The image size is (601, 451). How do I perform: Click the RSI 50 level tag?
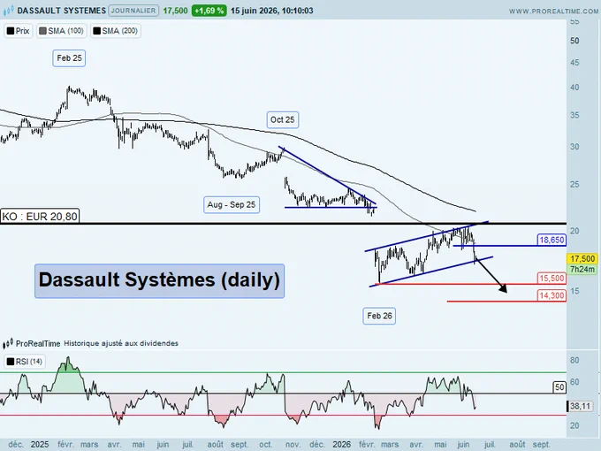(x=559, y=387)
